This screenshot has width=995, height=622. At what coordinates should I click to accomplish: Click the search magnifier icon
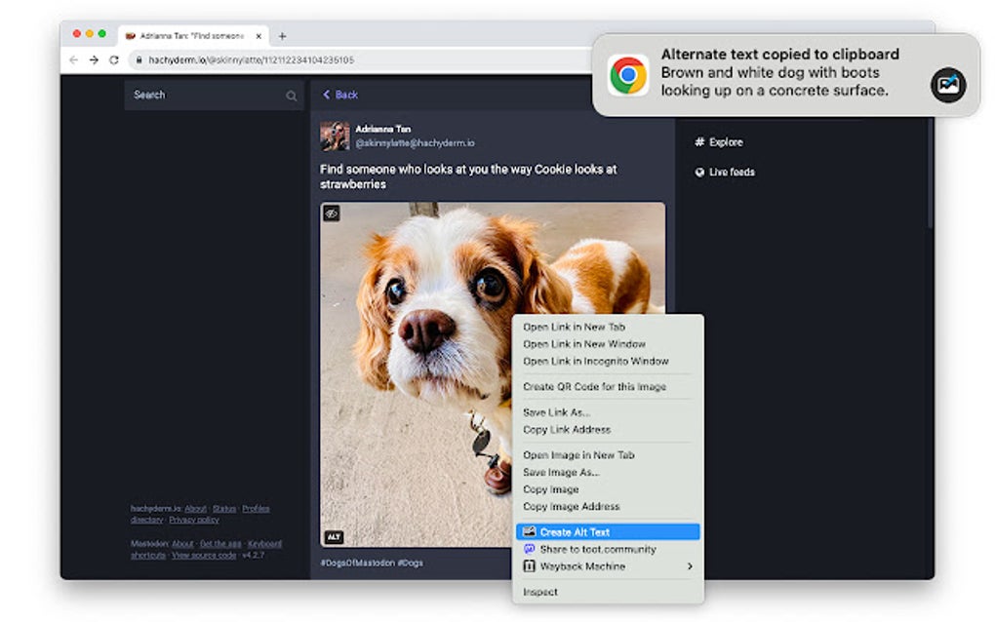coord(292,96)
